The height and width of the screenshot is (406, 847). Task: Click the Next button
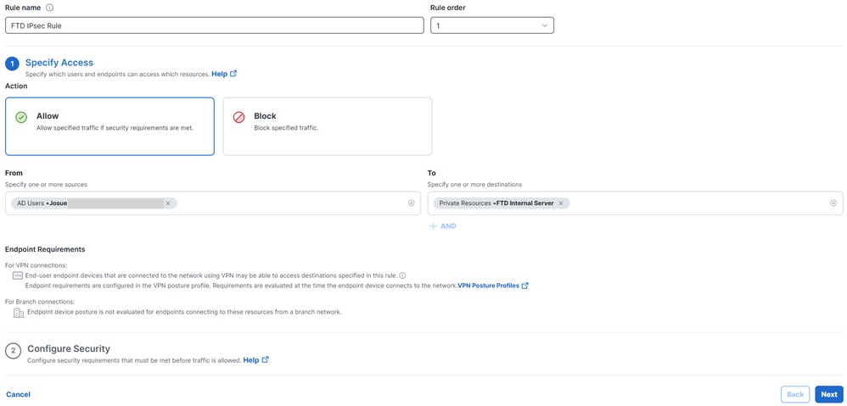[828, 394]
